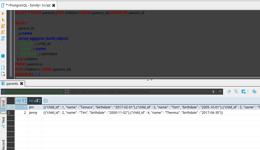Image resolution: width=260 pixels, height=150 pixels.
Task: Click the GROUP BY line in editor
Action: click(x=28, y=74)
